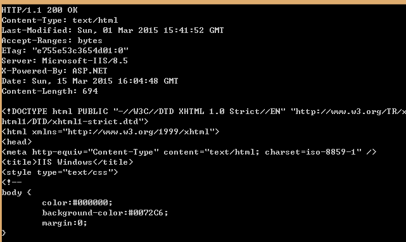Click the margin:0; CSS line
The width and height of the screenshot is (406, 242).
(x=65, y=223)
